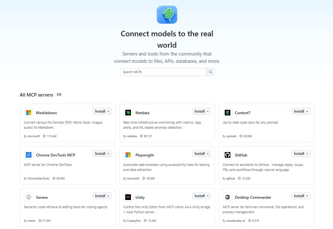Open Install dropdown for Netdata
This screenshot has width=333, height=229.
point(201,111)
